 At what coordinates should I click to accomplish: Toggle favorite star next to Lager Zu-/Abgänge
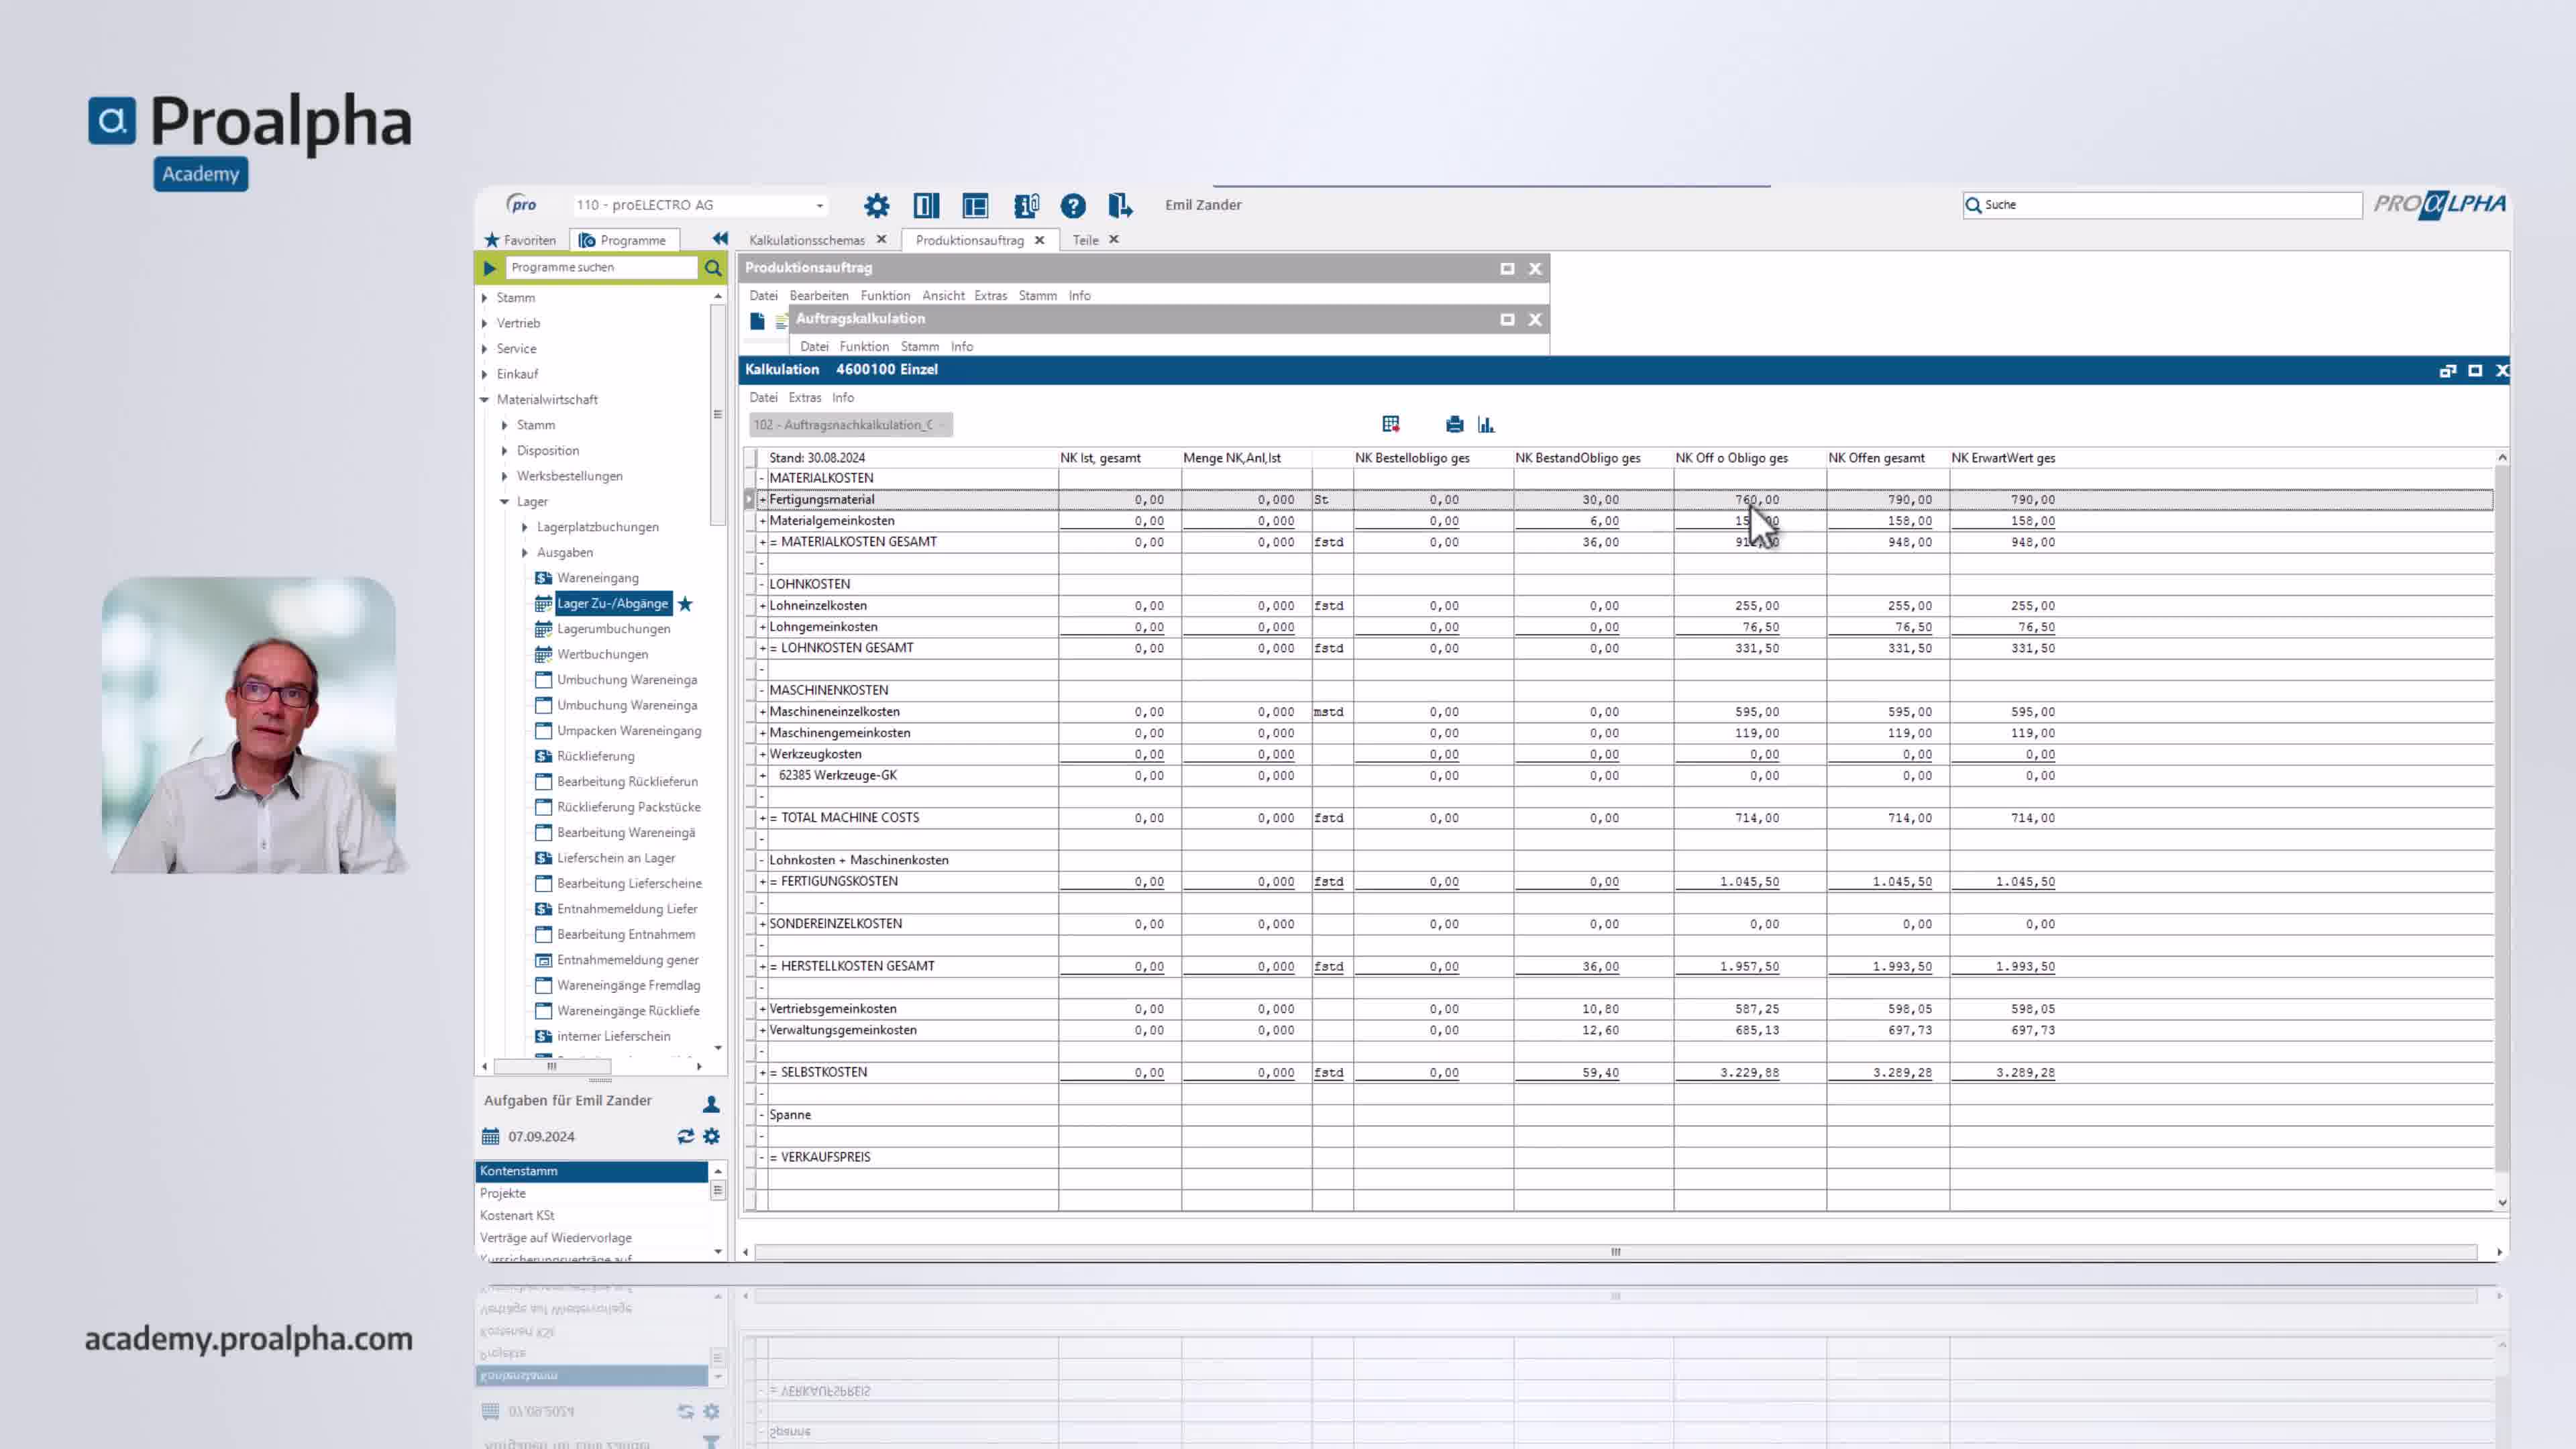pyautogui.click(x=685, y=604)
